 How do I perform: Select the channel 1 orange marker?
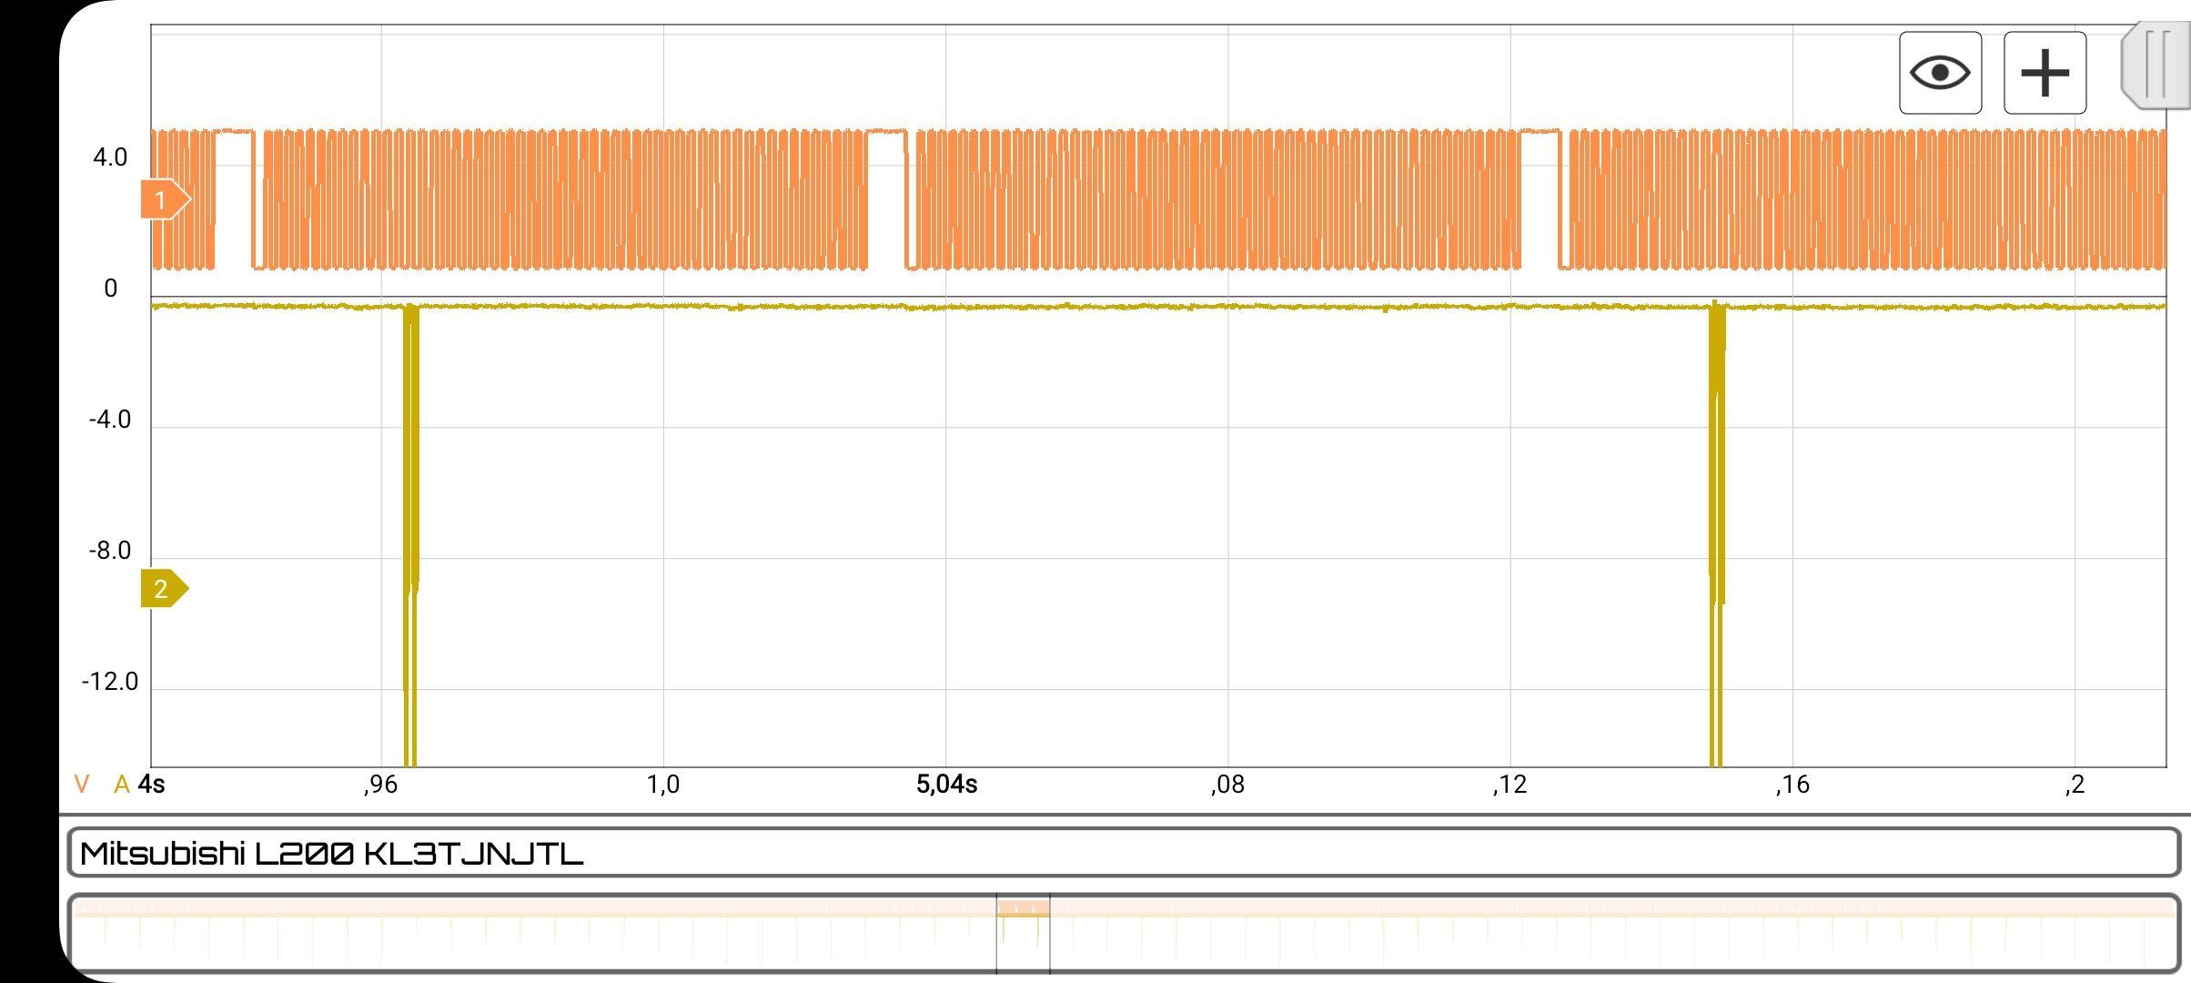(x=165, y=199)
